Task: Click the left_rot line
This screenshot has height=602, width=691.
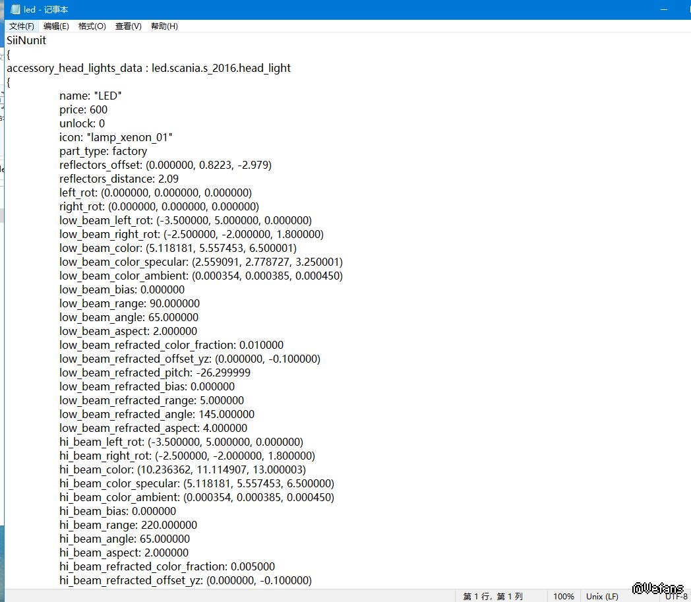Action: [x=156, y=193]
